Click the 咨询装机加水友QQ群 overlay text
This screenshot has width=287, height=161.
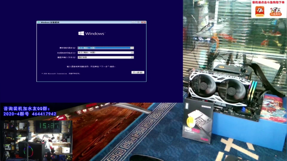27,109
